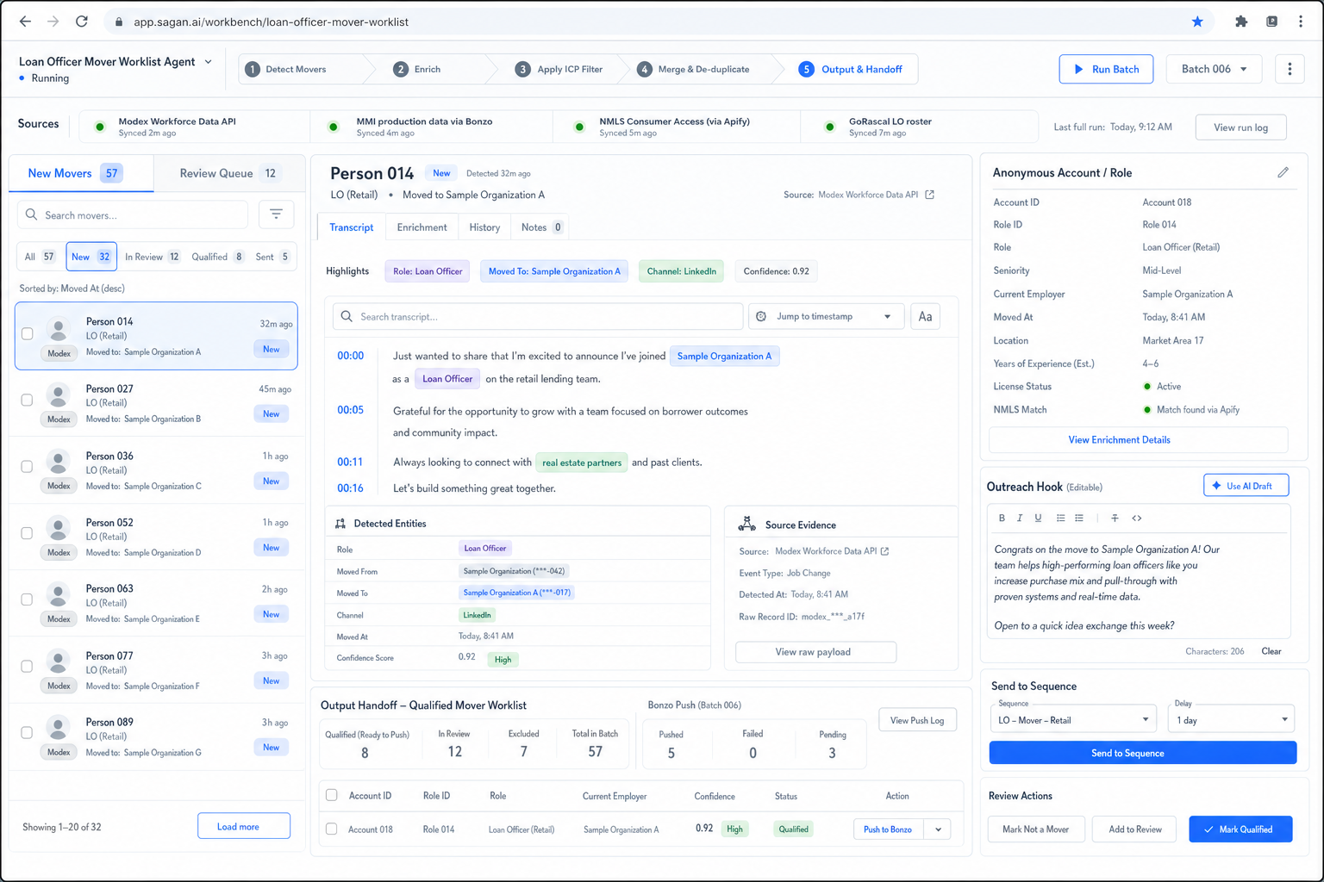Open the Batch 006 dropdown
The width and height of the screenshot is (1324, 882).
point(1214,69)
